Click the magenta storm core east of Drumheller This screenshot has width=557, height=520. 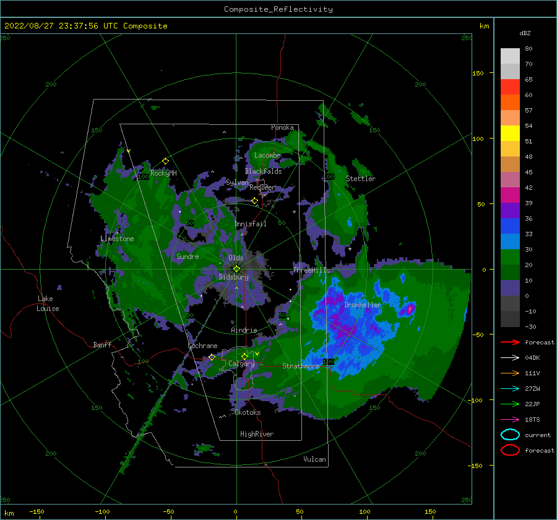(x=410, y=309)
